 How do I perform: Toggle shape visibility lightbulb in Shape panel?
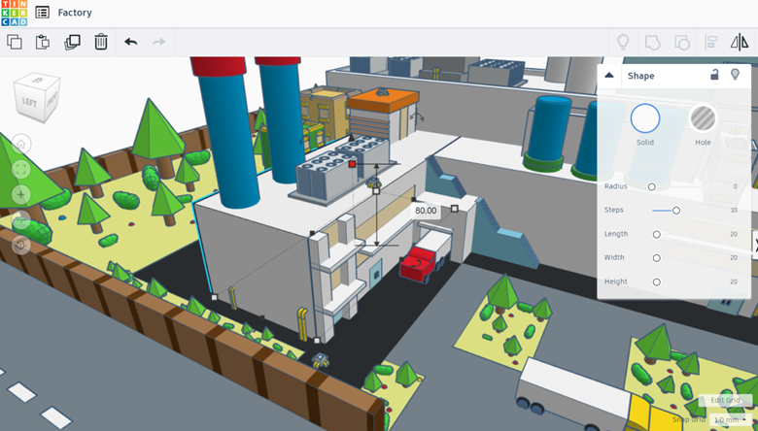point(735,75)
